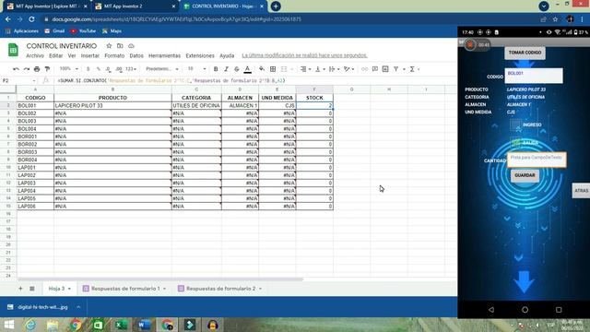The image size is (590, 332).
Task: Switch to Respuestas de formulario 1 sheet
Action: coord(124,289)
